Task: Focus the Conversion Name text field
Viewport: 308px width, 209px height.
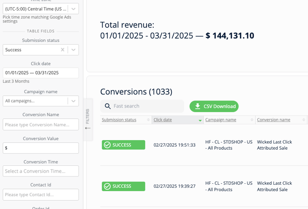Action: tap(40, 124)
